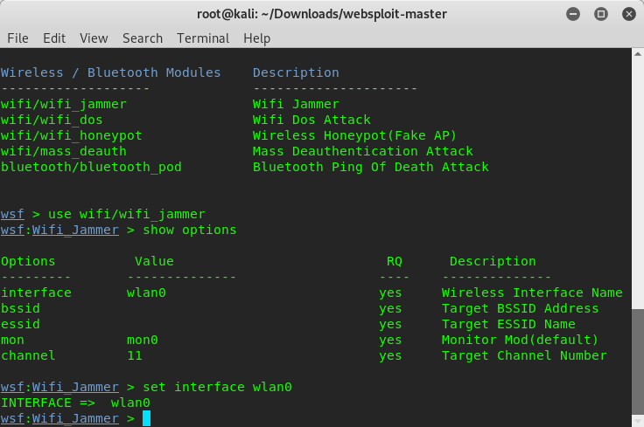This screenshot has width=644, height=427.
Task: Click 'Target BSSID Address' description
Action: (x=520, y=308)
